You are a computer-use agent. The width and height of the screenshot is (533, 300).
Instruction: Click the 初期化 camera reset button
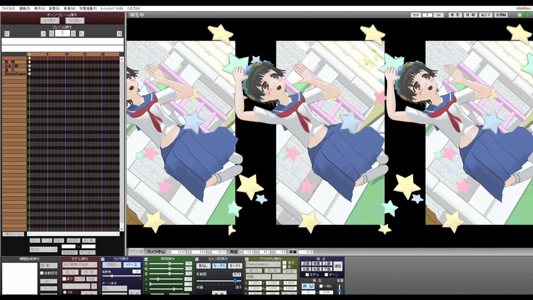112,264
